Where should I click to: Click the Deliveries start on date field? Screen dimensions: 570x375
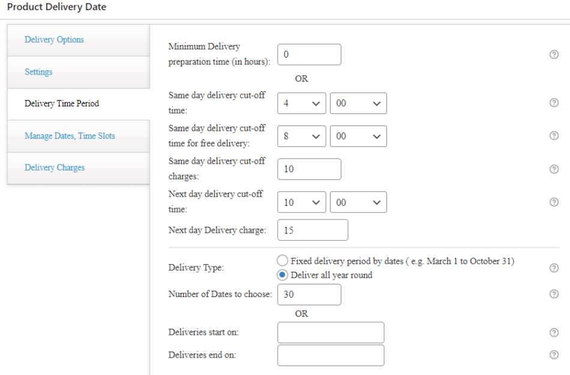click(x=330, y=332)
